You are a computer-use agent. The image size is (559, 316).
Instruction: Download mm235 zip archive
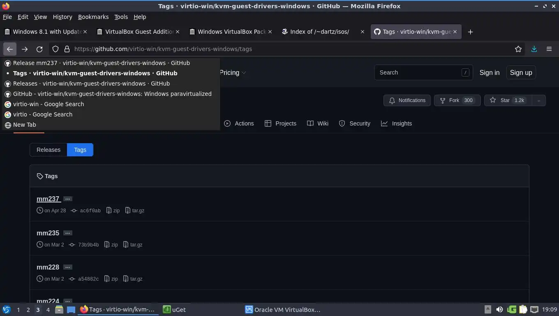click(x=111, y=244)
